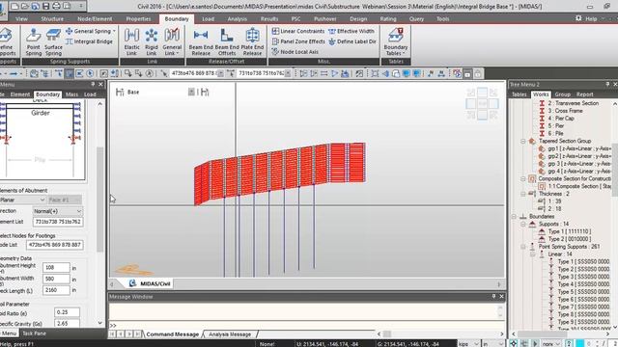Click '1:1 Composite Section' tree item
This screenshot has height=347, width=618.
pyautogui.click(x=575, y=186)
